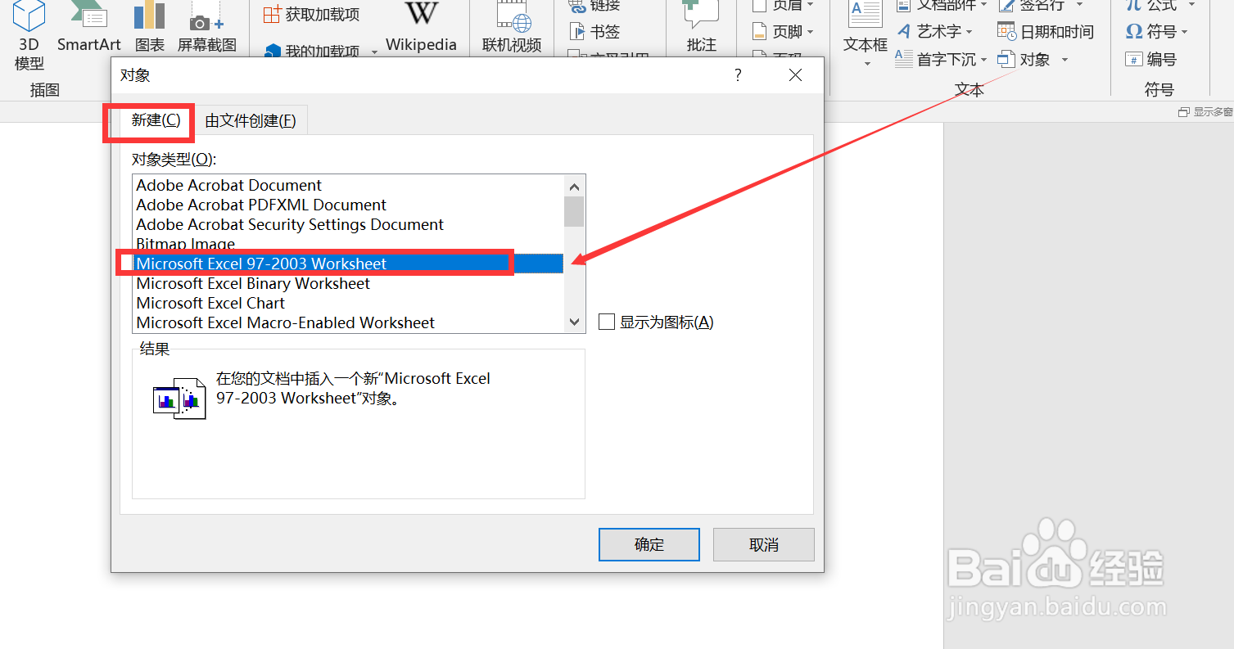Insert a 书签 bookmark
1234x649 pixels.
594,32
